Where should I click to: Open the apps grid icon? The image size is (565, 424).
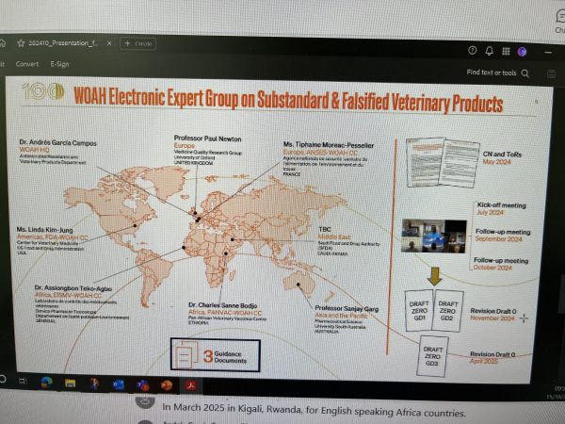(x=506, y=51)
